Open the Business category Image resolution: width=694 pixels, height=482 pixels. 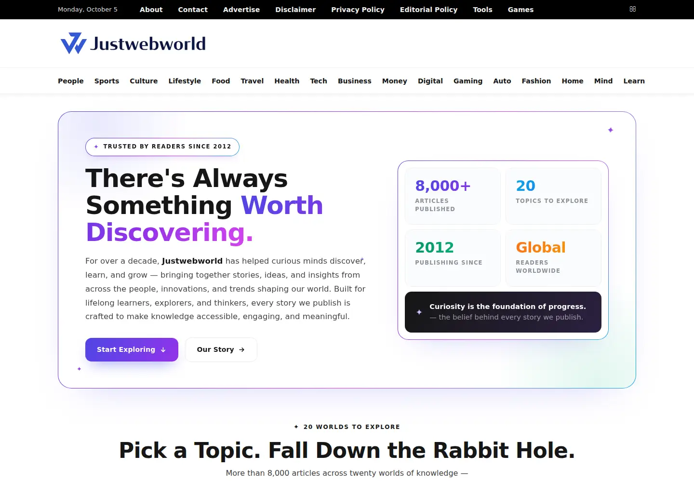(x=355, y=81)
